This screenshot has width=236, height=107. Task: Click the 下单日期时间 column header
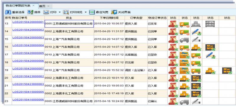(x=109, y=18)
